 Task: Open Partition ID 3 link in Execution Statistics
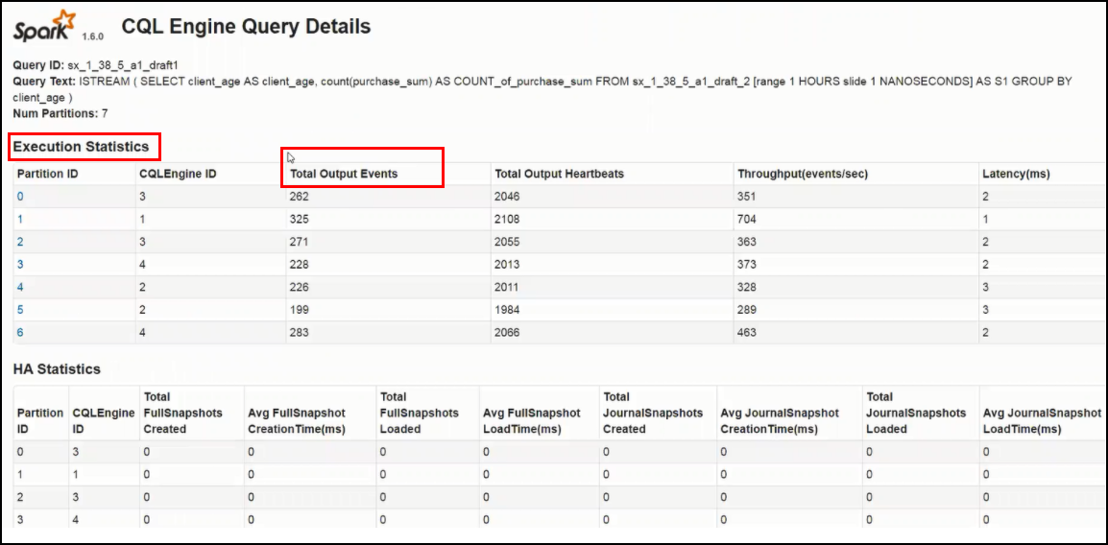pyautogui.click(x=20, y=264)
